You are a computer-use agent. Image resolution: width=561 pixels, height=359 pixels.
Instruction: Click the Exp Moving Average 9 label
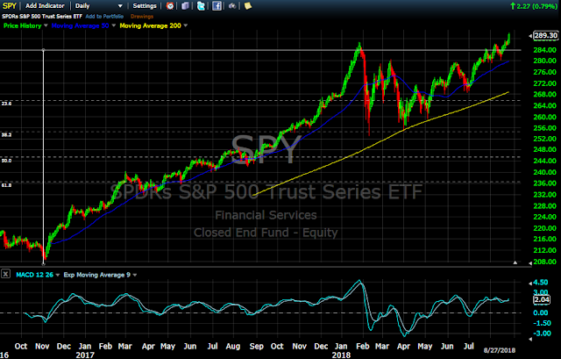[97, 275]
